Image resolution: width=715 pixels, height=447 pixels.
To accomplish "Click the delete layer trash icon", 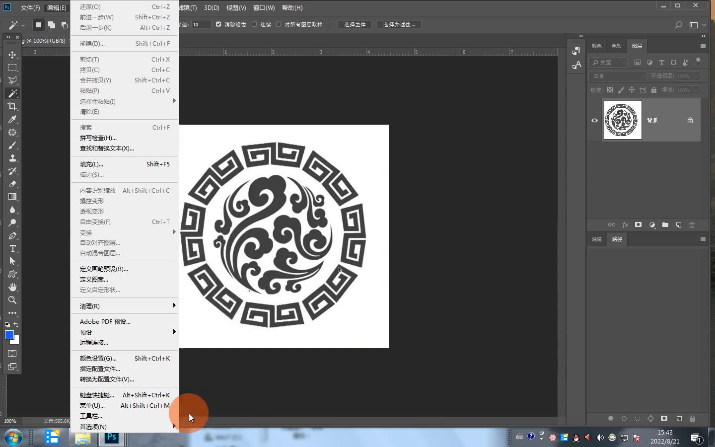I will [x=692, y=225].
